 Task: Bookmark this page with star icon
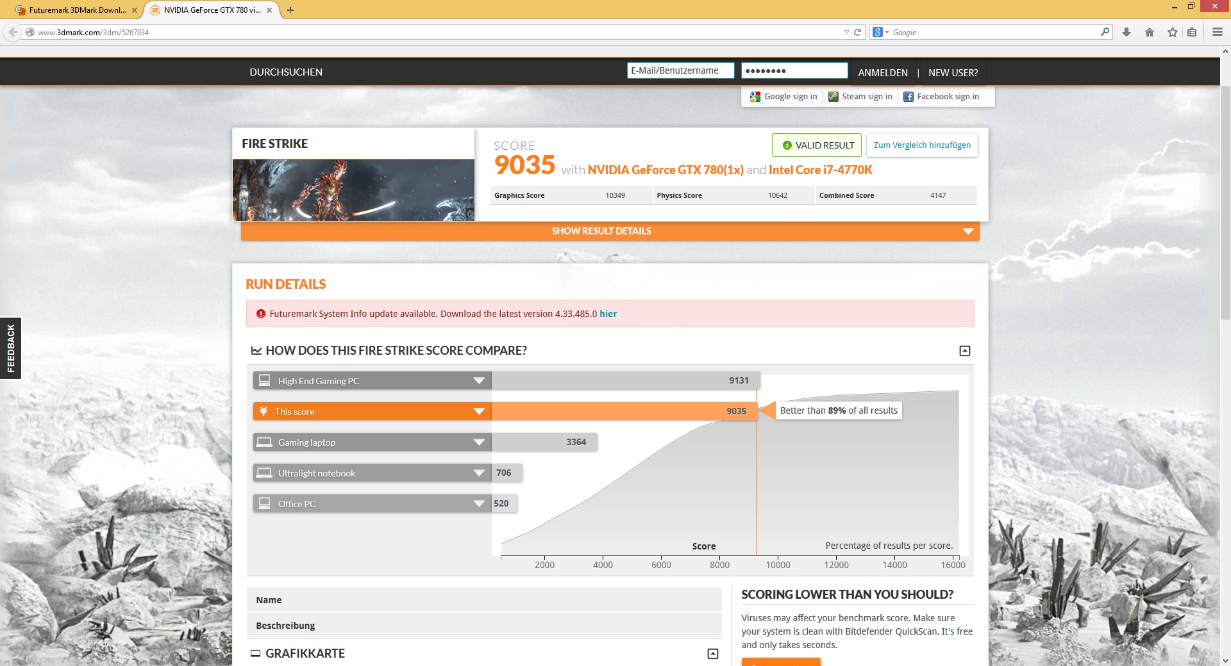point(1173,32)
